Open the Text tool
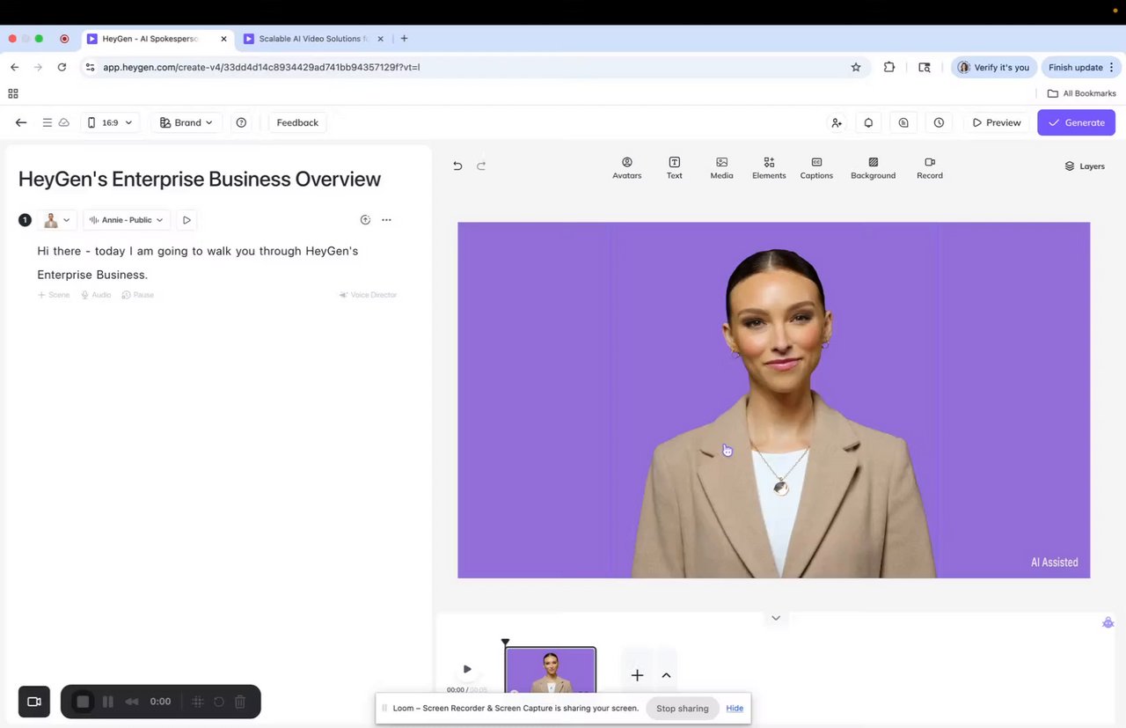The image size is (1126, 728). [x=674, y=168]
